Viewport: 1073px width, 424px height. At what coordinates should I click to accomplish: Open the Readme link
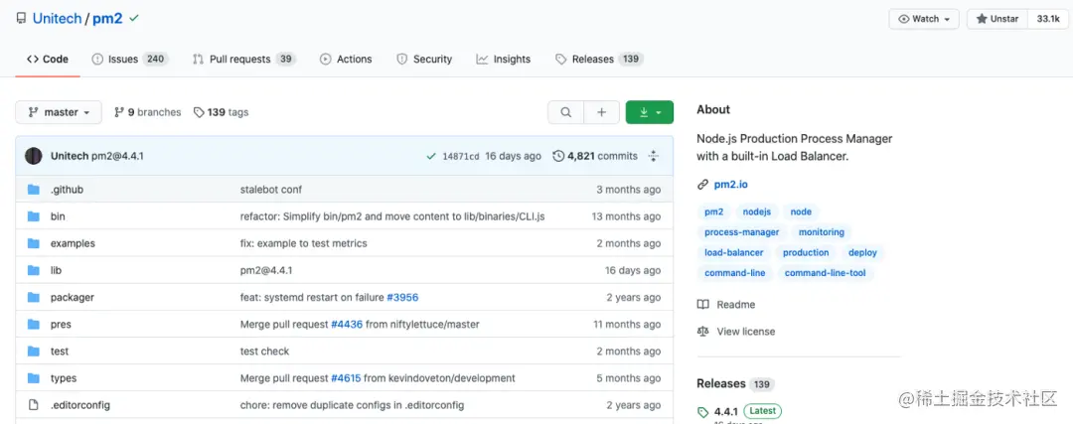click(x=726, y=304)
